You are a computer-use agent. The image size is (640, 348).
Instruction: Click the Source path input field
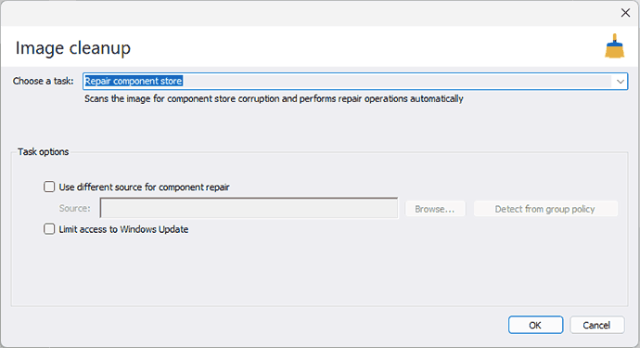click(x=249, y=208)
